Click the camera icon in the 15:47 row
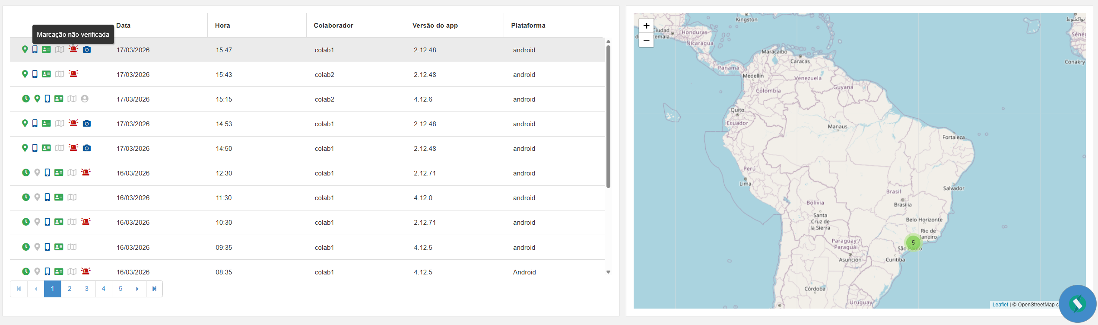Image resolution: width=1098 pixels, height=325 pixels. pyautogui.click(x=87, y=50)
